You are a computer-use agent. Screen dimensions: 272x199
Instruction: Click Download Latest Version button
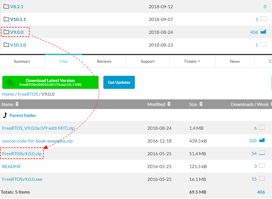50,82
